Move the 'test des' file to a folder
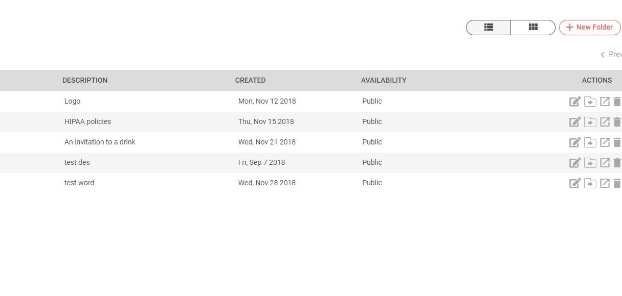 point(590,163)
